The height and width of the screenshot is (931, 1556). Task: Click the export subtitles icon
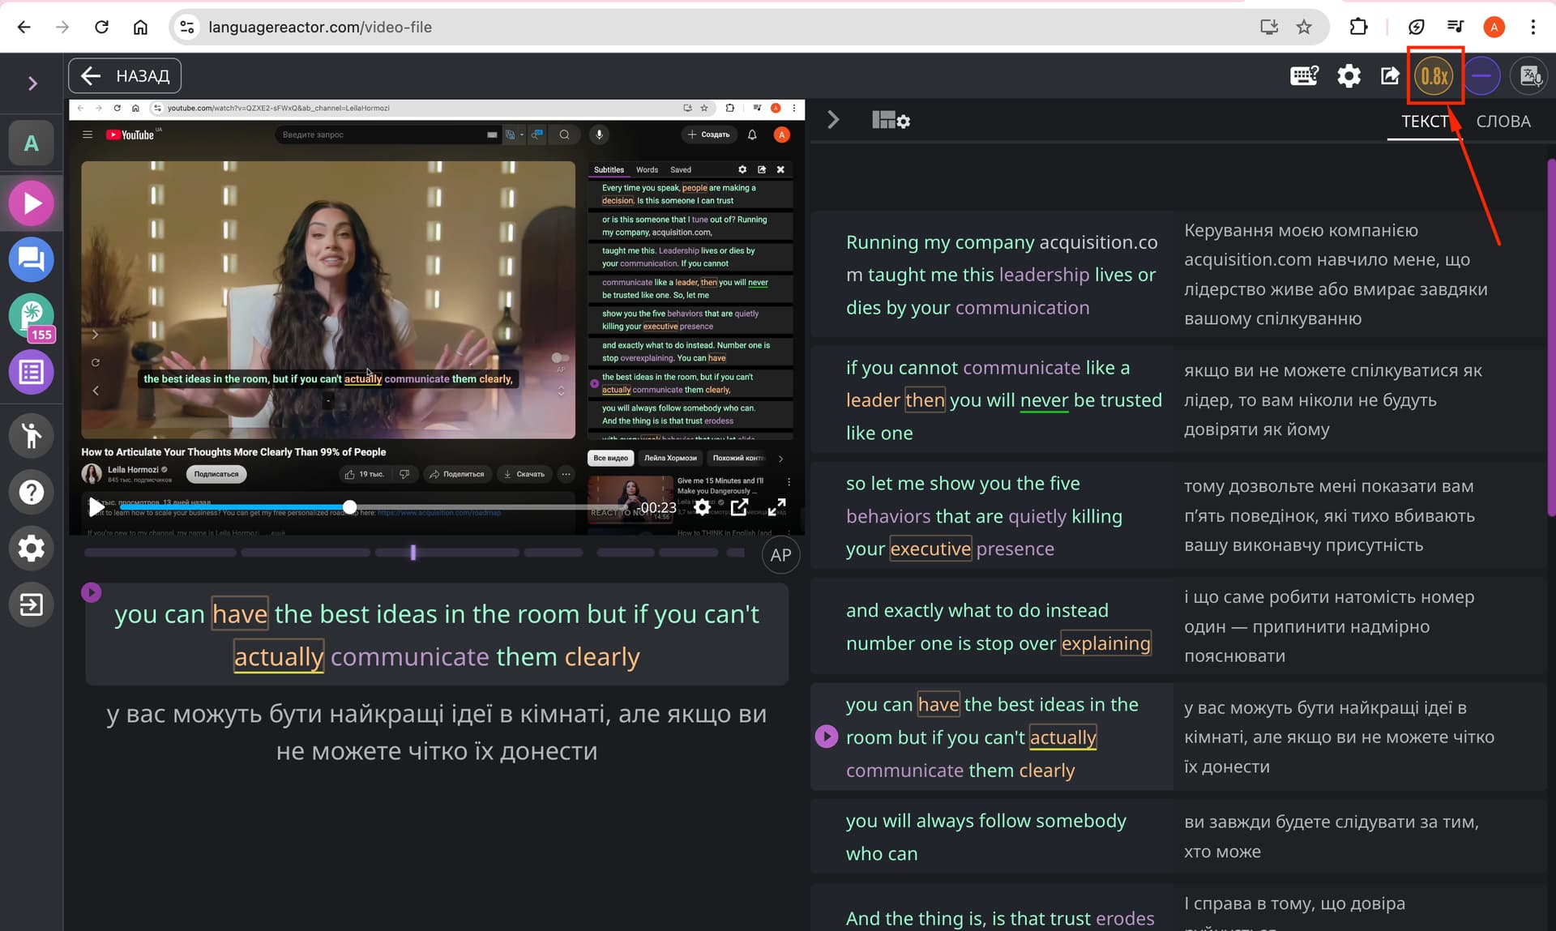[1390, 76]
